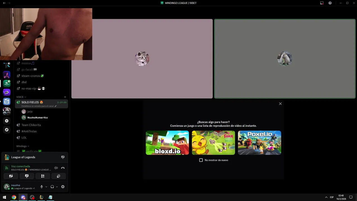Image resolution: width=357 pixels, height=201 pixels.
Task: Launch the bloxd.io activity
Action: [x=167, y=143]
